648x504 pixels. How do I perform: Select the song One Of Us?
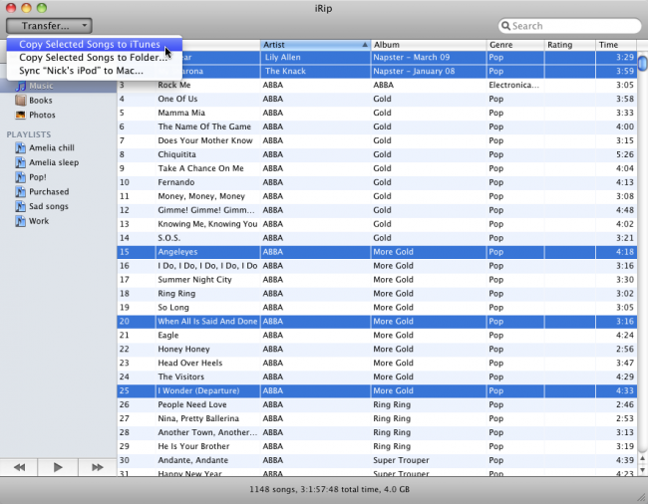pos(377,99)
